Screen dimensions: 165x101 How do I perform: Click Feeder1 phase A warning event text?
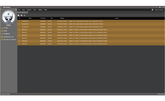[86, 27]
